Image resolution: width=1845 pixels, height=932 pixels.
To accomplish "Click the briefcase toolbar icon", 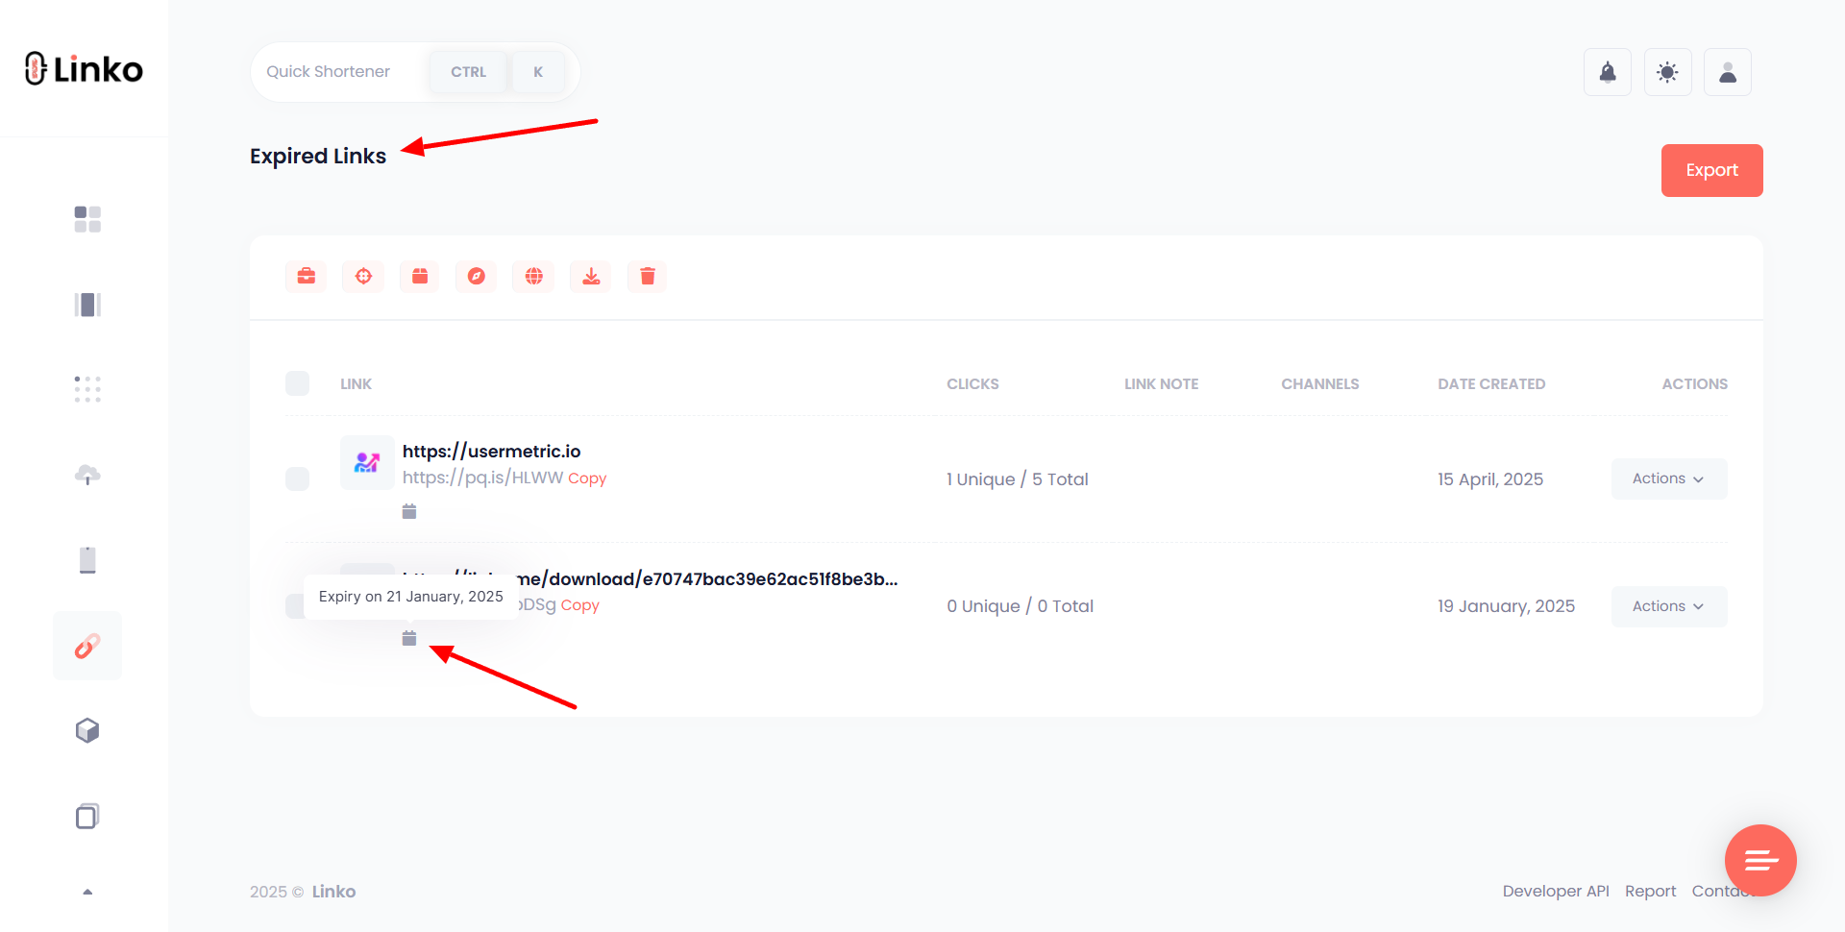I will pos(307,277).
